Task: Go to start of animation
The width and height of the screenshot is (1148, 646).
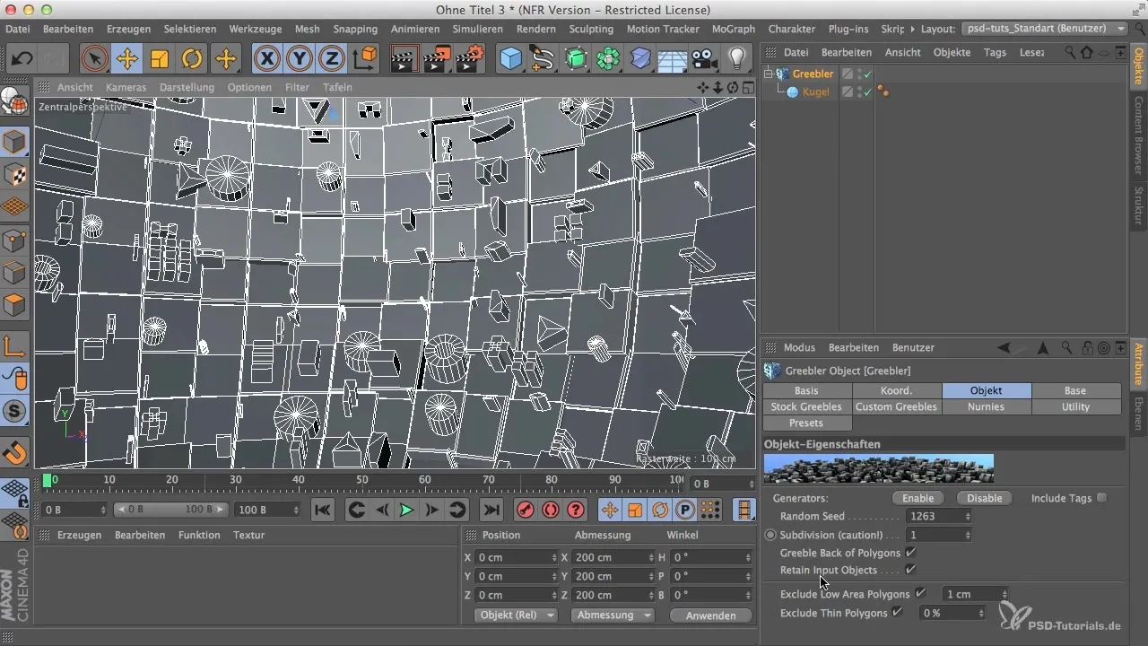Action: (322, 510)
